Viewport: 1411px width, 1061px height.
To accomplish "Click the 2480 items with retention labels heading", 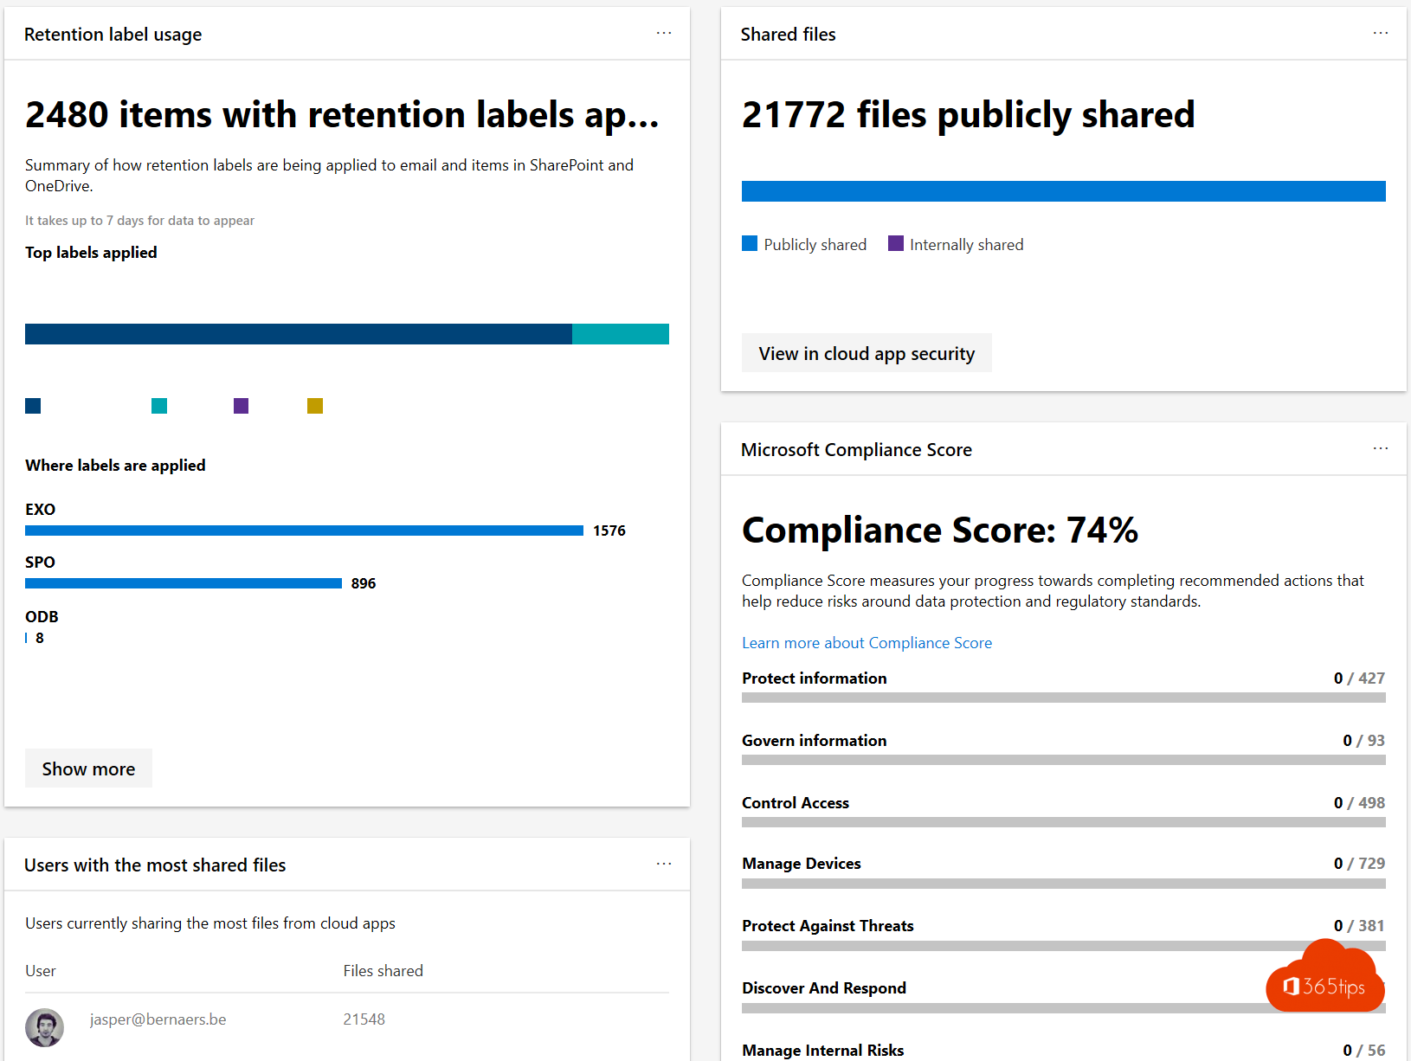I will click(x=343, y=115).
